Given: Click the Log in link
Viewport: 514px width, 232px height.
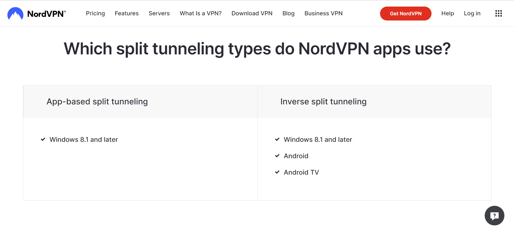Looking at the screenshot, I should coord(472,13).
